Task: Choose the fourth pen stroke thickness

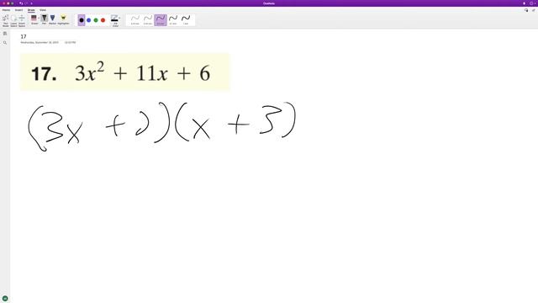Action: coord(173,20)
